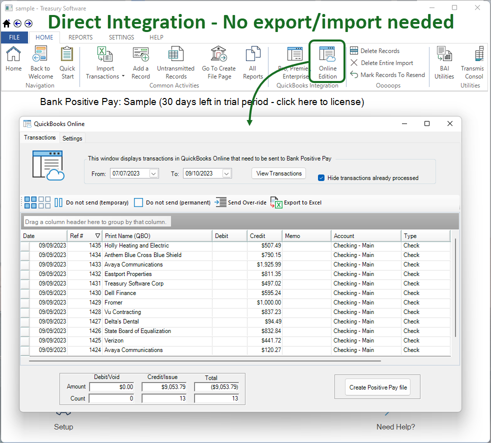Click the vertical scrollbar of transactions grid
Screen dimensions: 491x443
tap(455, 288)
